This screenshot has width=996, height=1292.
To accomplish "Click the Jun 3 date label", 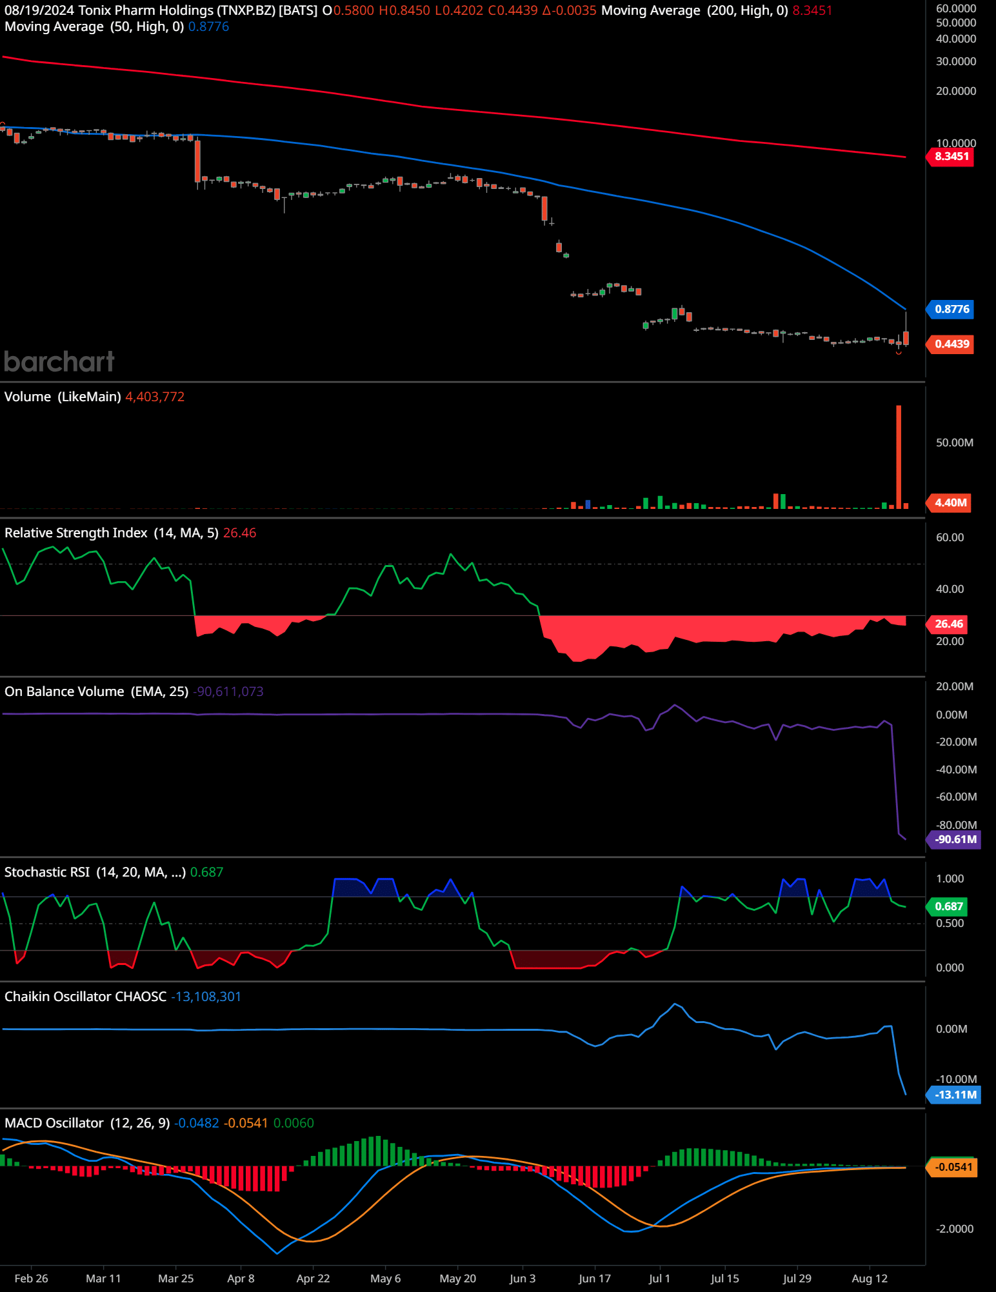I will tap(523, 1278).
